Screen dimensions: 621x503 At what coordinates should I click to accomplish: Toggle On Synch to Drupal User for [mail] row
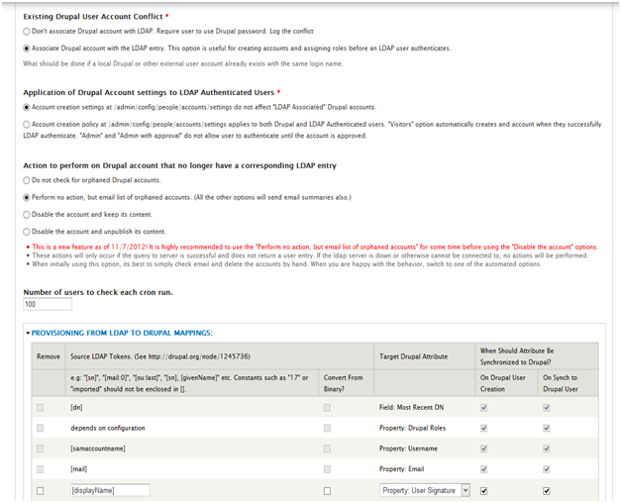click(547, 469)
